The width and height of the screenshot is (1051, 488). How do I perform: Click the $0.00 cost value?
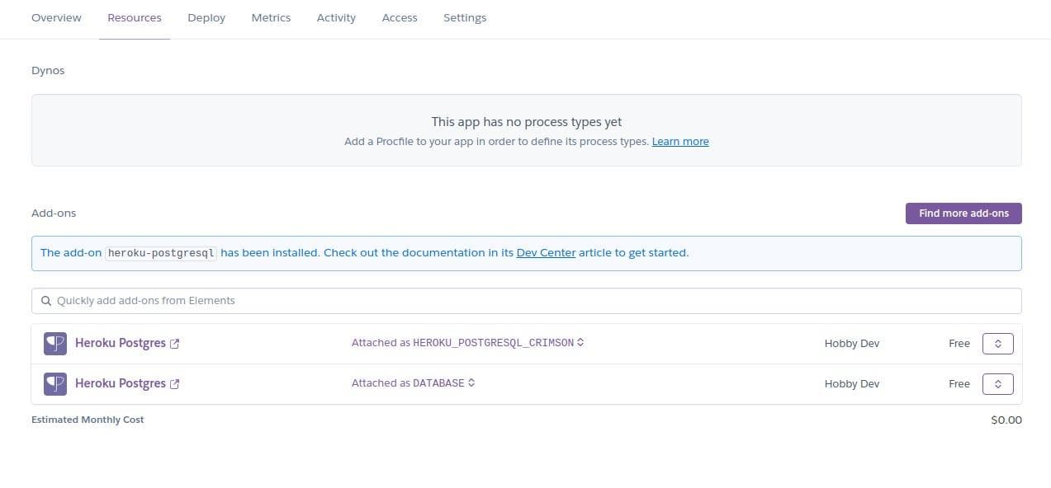tap(1006, 420)
